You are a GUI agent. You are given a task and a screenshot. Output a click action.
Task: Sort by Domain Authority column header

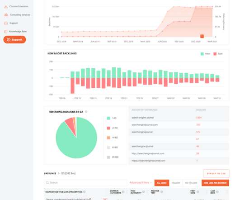pos(116,192)
